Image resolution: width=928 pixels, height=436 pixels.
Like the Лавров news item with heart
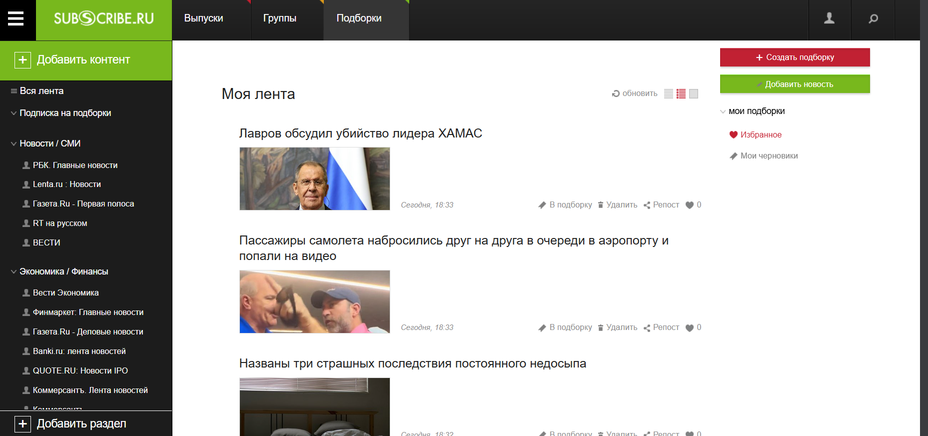click(x=690, y=205)
